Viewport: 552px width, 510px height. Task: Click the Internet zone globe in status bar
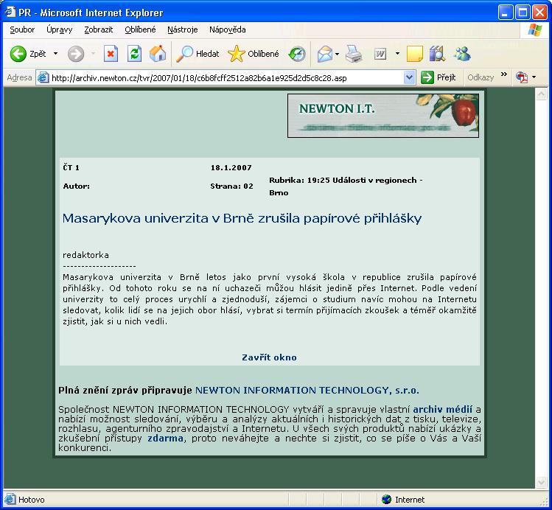tap(386, 500)
